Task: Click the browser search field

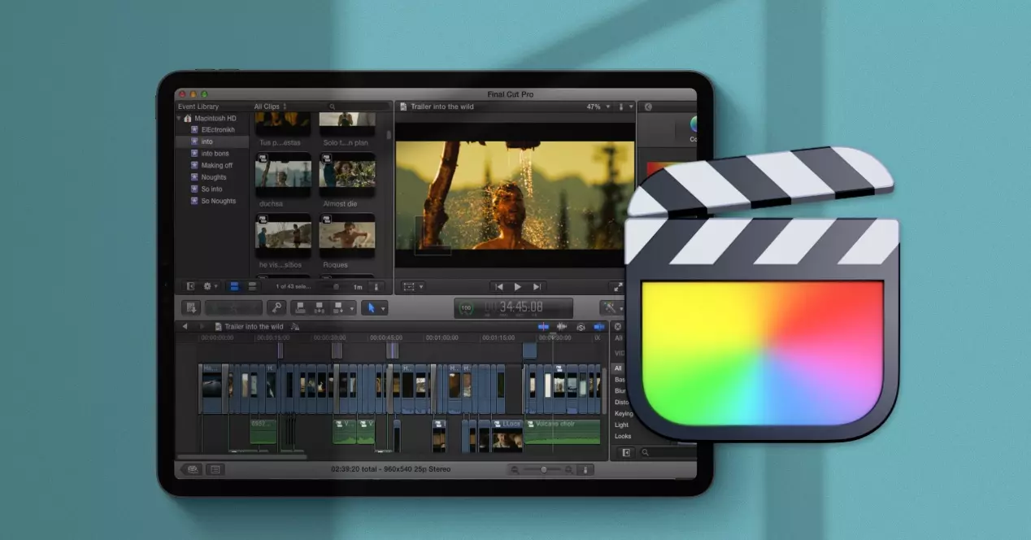Action: 358,107
